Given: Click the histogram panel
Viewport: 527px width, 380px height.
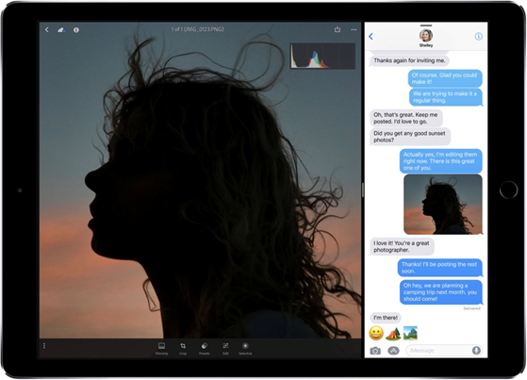Looking at the screenshot, I should (x=322, y=56).
